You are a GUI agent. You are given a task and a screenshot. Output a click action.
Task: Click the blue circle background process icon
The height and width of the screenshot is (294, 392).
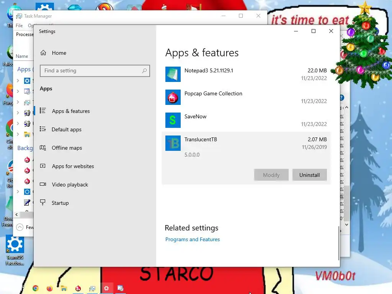click(x=27, y=192)
